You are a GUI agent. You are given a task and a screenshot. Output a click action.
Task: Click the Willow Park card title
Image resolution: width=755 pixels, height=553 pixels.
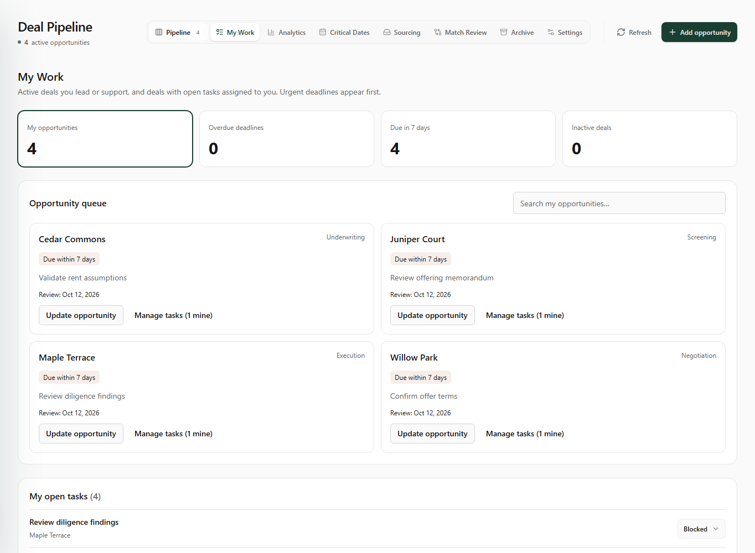(414, 358)
